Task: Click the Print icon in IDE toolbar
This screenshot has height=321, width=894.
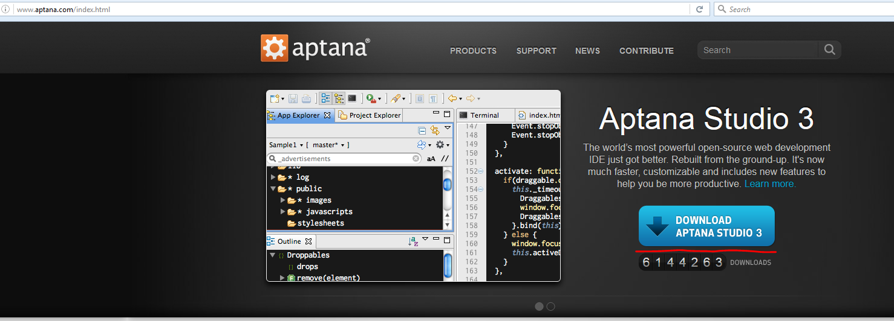Action: pos(307,98)
